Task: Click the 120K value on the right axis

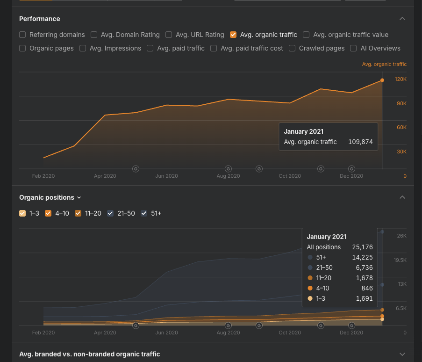Action: pos(400,79)
